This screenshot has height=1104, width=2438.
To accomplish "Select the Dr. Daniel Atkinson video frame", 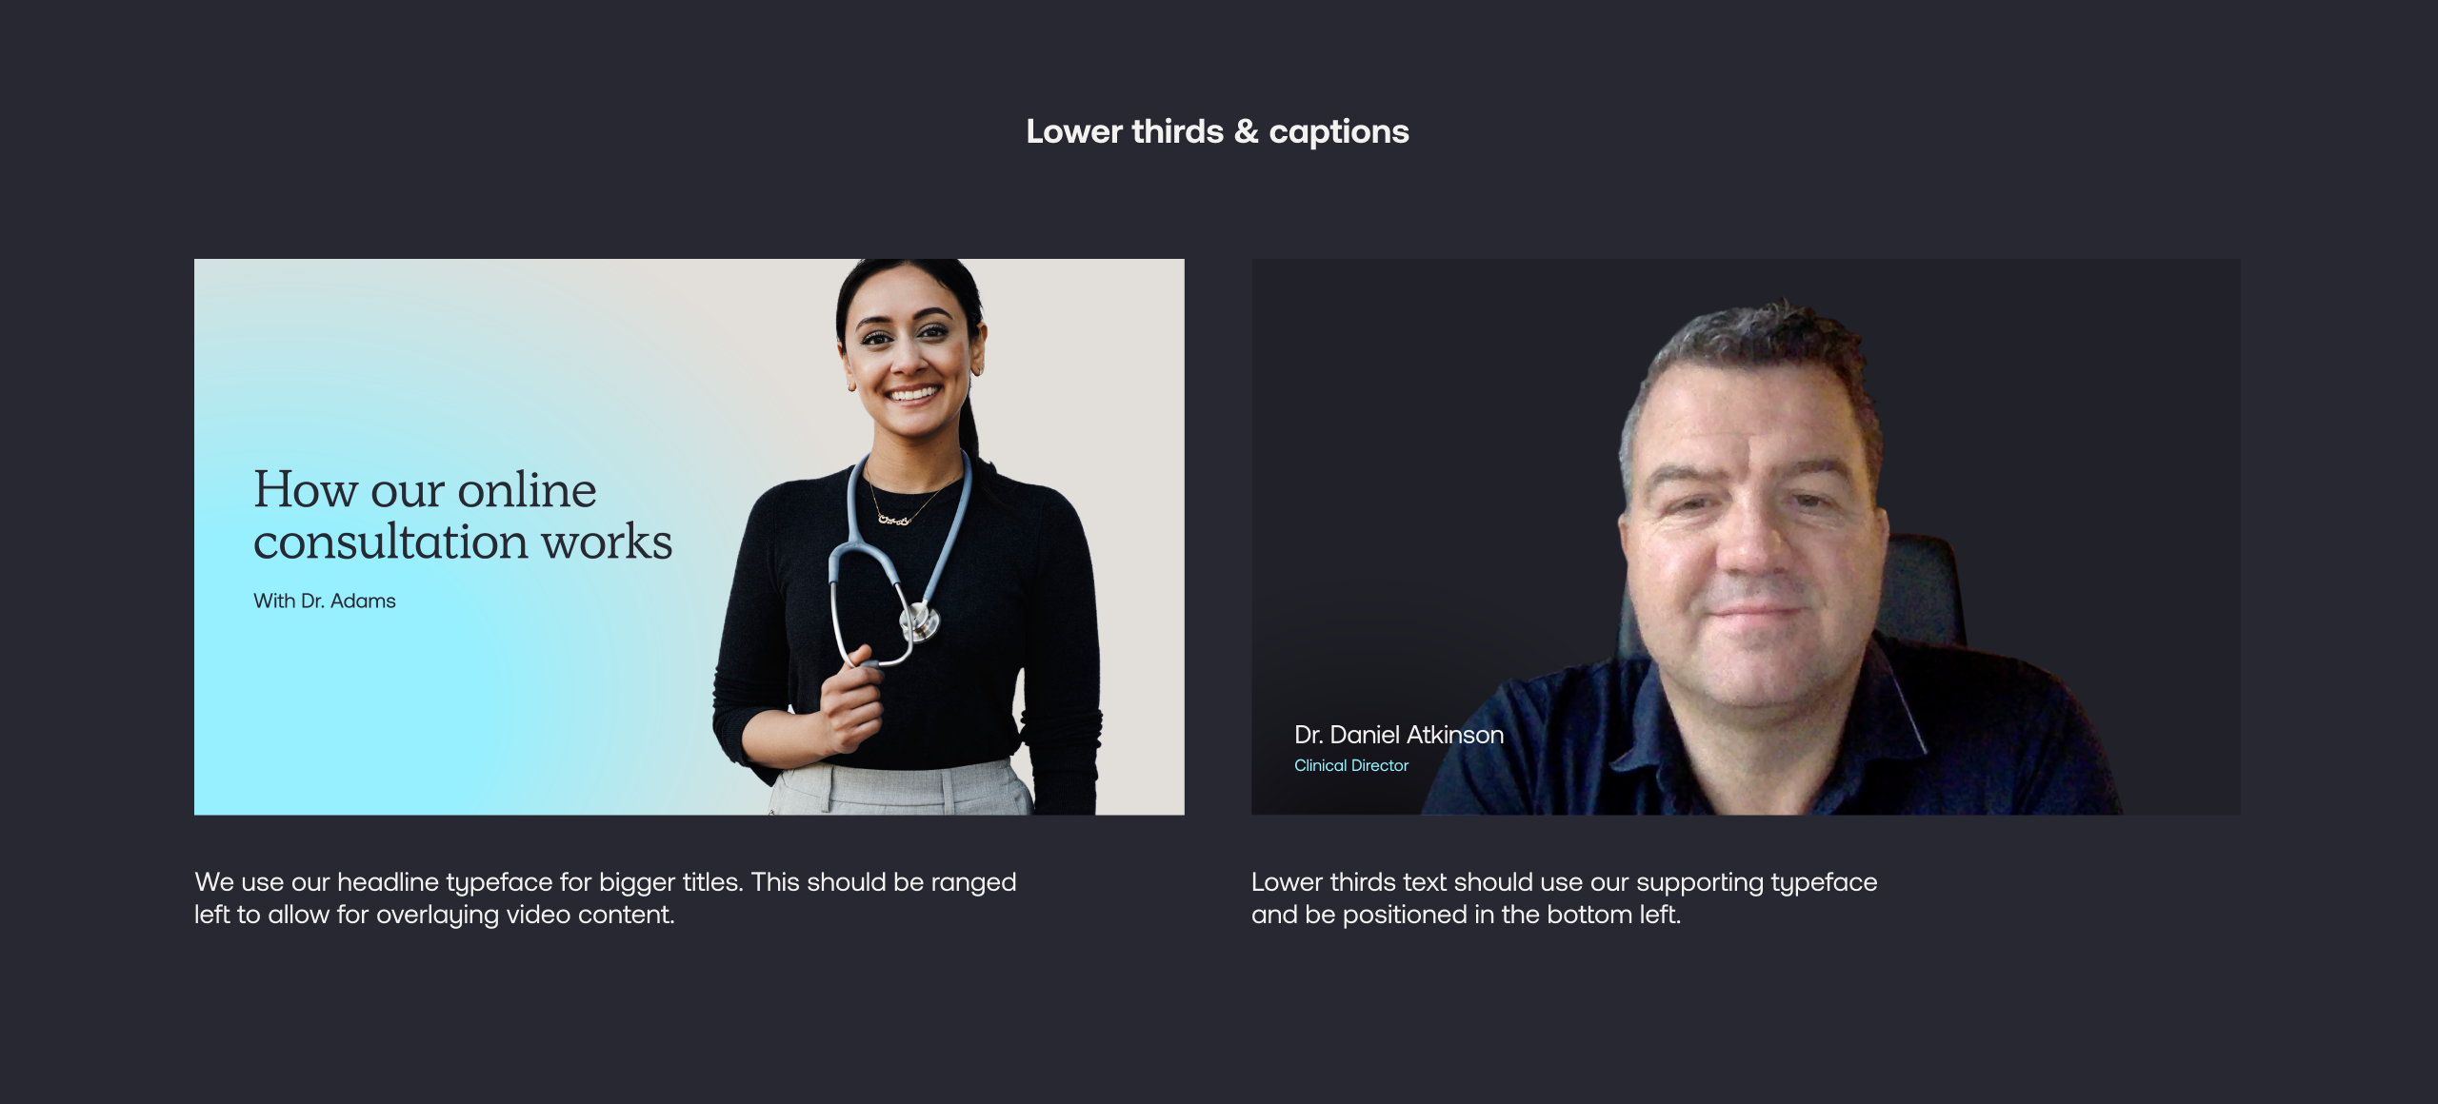I will pyautogui.click(x=1746, y=537).
